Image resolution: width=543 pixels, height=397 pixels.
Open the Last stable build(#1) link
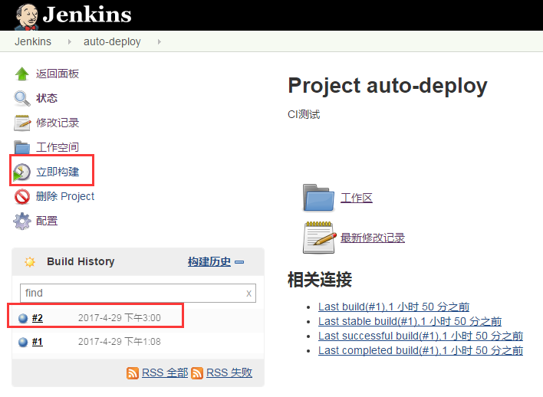click(x=410, y=321)
